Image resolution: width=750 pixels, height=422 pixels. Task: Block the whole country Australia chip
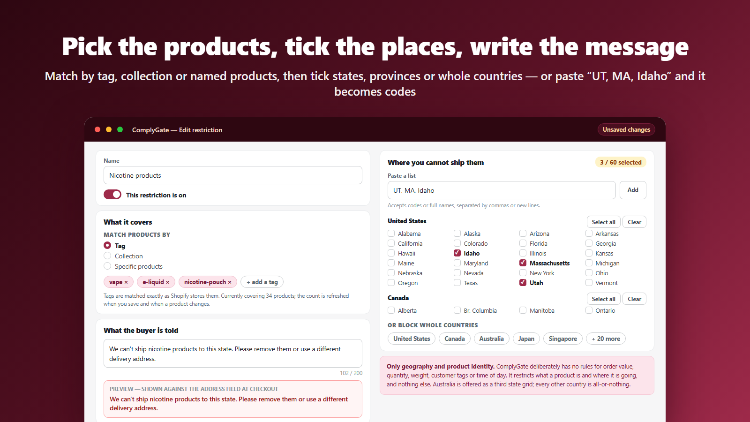(x=491, y=339)
